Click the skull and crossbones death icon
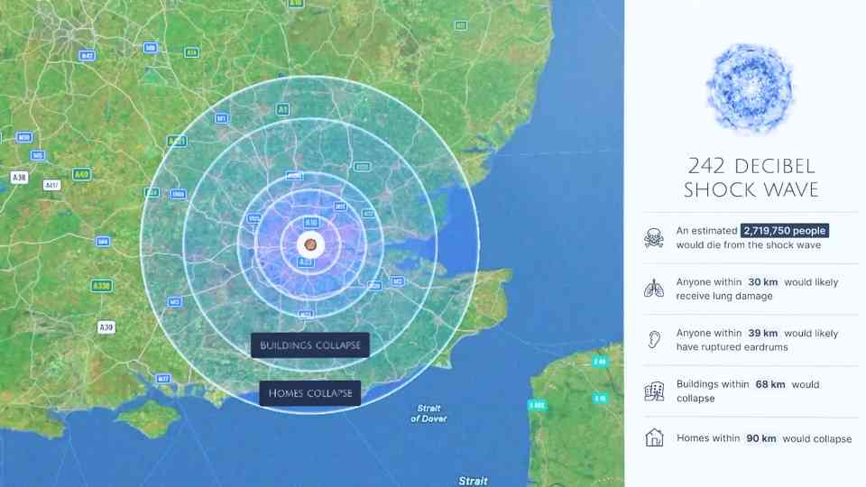The image size is (866, 487). [x=654, y=238]
